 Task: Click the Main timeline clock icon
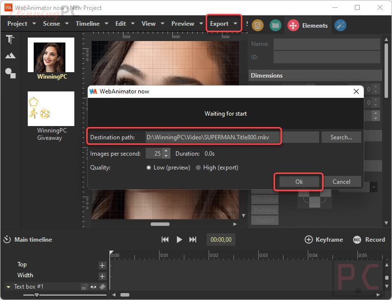coord(7,239)
